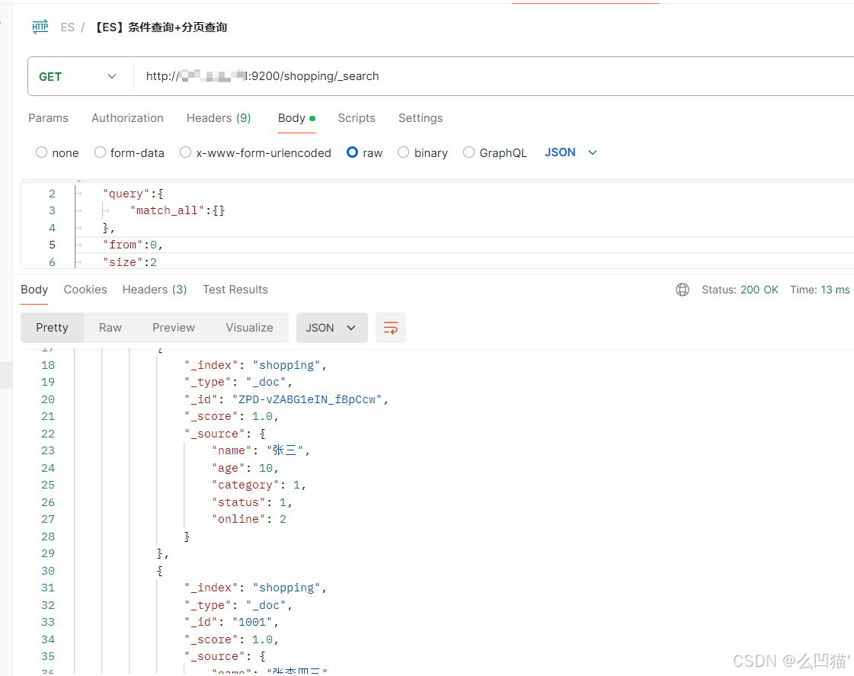Click the HTTP request type icon
Image resolution: width=854 pixels, height=676 pixels.
(40, 27)
